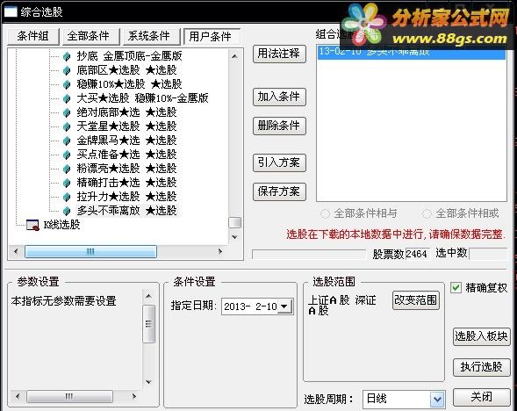Click the cube icon next to 底部区★选股
The width and height of the screenshot is (517, 411).
pos(67,70)
